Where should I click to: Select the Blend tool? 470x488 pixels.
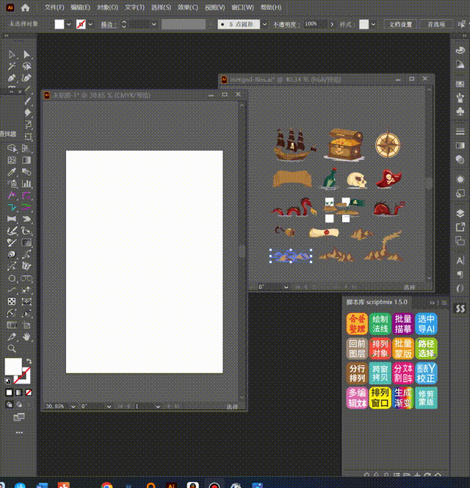[26, 172]
